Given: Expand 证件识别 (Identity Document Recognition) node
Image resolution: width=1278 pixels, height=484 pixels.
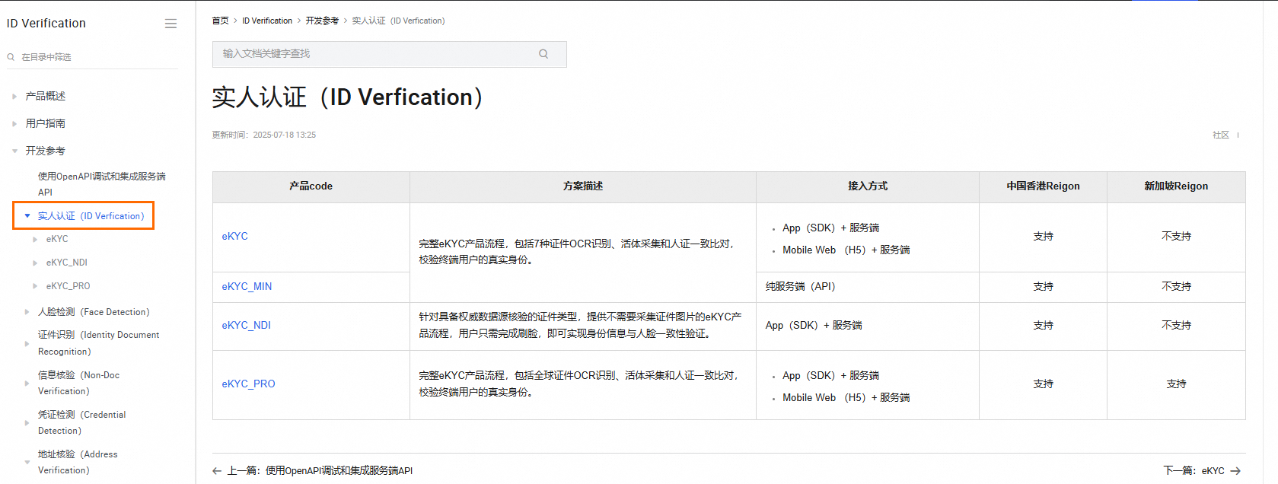Looking at the screenshot, I should pos(27,344).
